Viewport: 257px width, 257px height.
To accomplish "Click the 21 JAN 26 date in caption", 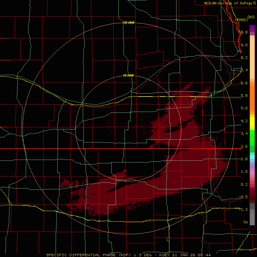I will pyautogui.click(x=185, y=255).
